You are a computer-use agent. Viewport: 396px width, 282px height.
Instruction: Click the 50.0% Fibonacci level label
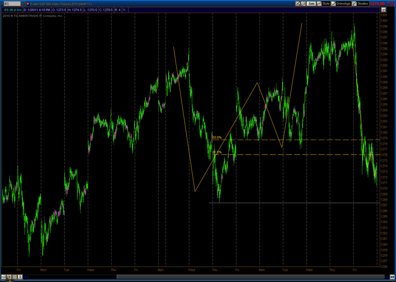(x=217, y=138)
